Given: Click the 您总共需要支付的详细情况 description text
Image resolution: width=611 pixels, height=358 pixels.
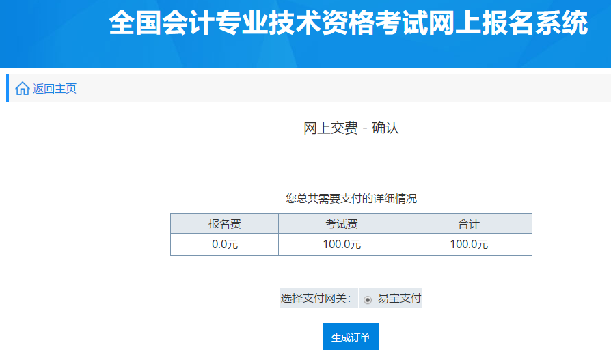Looking at the screenshot, I should [x=351, y=199].
